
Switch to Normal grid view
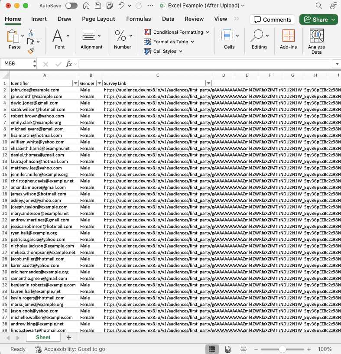tap(211, 349)
